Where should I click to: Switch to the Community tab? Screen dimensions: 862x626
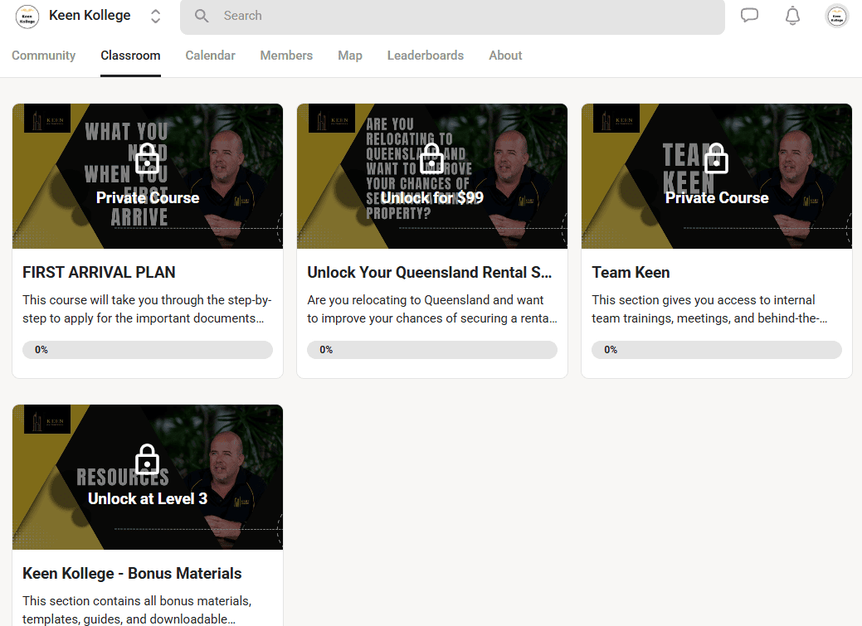click(x=43, y=56)
